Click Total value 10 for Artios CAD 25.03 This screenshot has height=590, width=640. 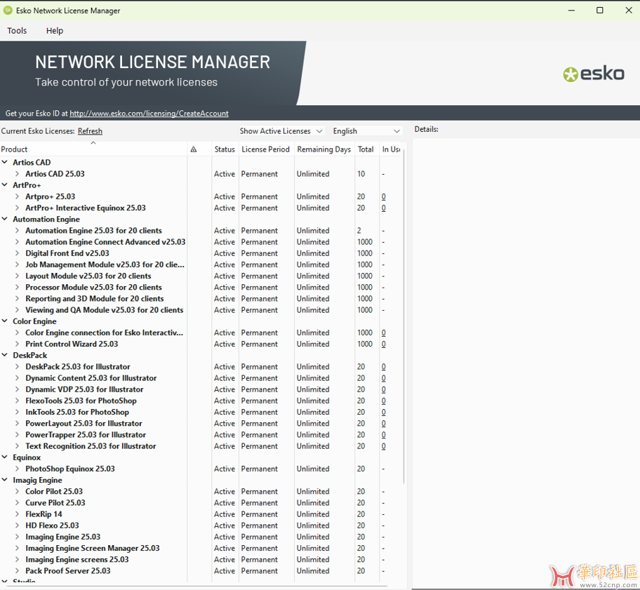(x=361, y=174)
